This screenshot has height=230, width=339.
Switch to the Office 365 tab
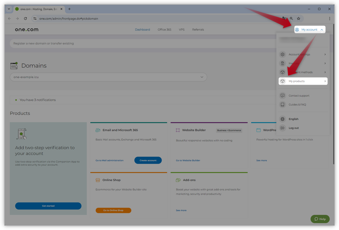point(164,30)
